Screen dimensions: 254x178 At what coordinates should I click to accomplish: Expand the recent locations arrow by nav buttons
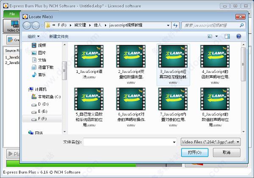(42, 25)
